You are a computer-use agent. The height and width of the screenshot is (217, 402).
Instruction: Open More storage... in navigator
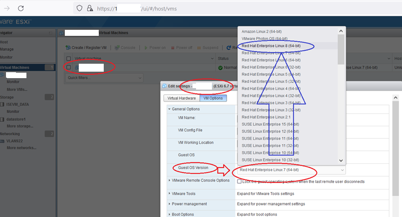20,126
